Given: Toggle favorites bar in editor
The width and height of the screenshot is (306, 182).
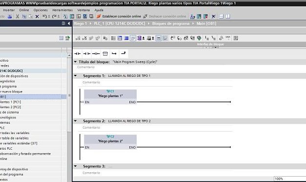Looking at the screenshot, I should point(164,38).
